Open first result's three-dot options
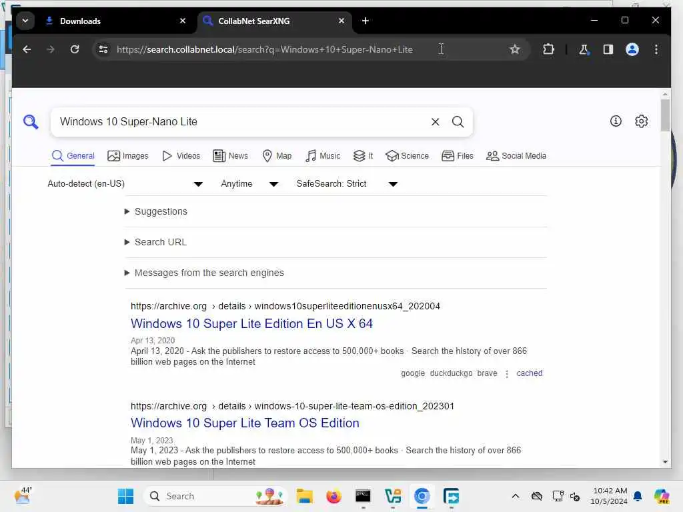Image resolution: width=683 pixels, height=512 pixels. [x=507, y=373]
